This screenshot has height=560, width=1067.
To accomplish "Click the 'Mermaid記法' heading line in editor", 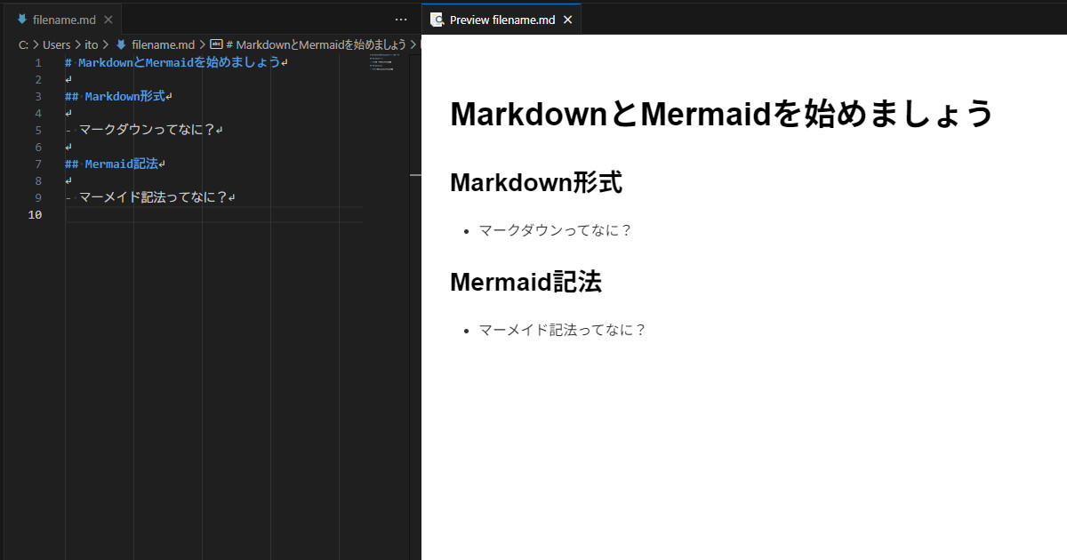I will [121, 164].
